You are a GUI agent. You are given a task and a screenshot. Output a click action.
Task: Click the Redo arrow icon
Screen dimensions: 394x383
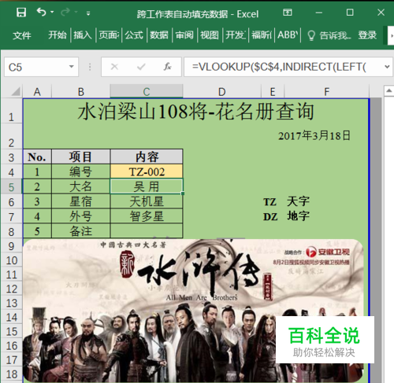(x=65, y=12)
